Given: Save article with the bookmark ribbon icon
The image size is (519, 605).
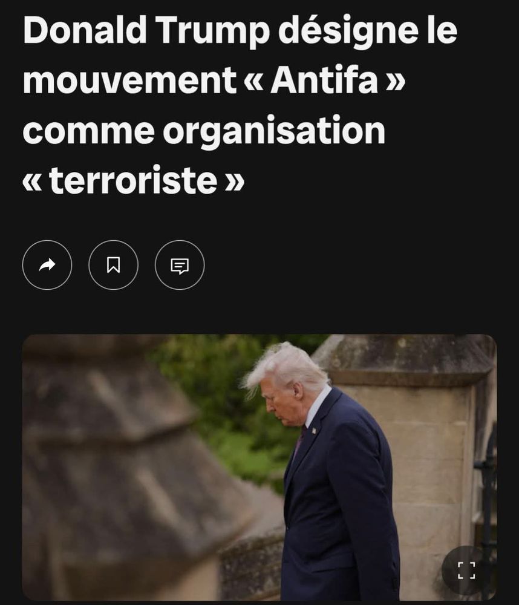Looking at the screenshot, I should click(114, 265).
